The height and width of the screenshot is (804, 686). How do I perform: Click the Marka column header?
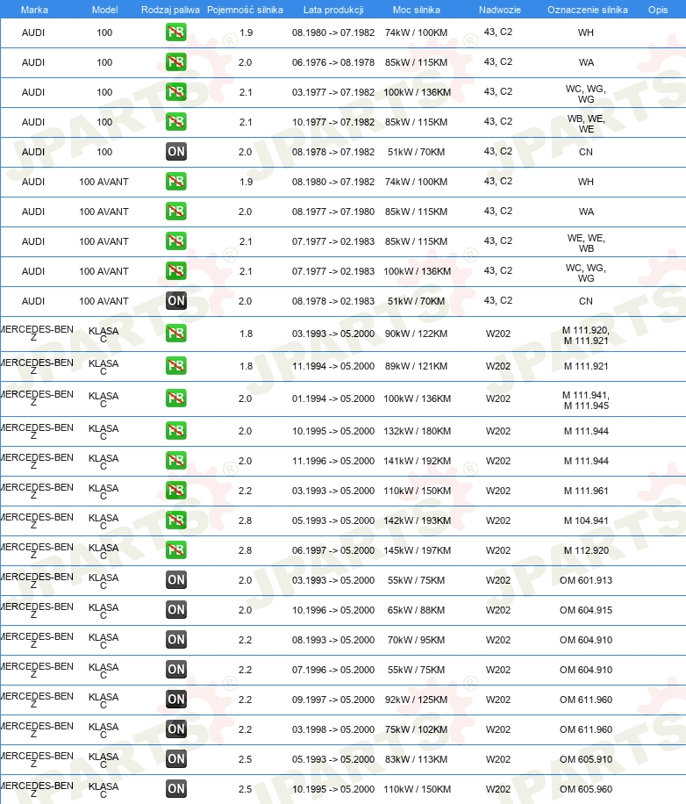(x=34, y=10)
